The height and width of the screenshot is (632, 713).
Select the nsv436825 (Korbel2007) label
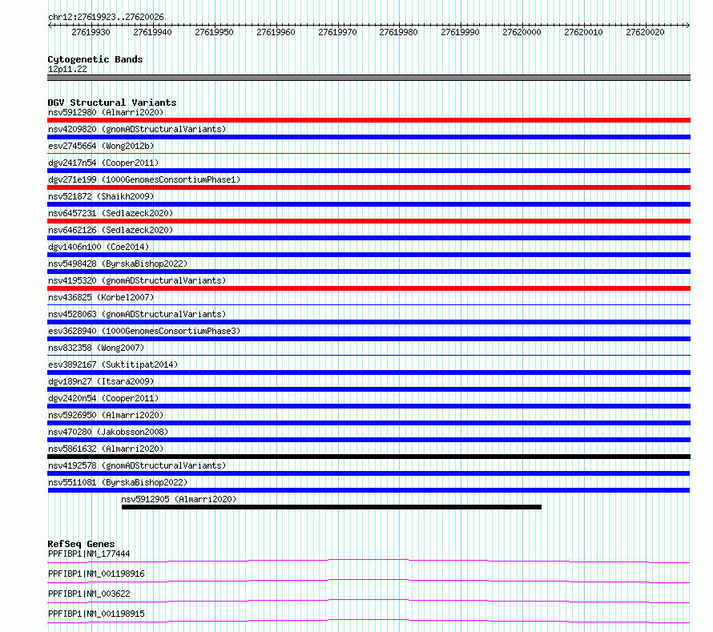[101, 297]
